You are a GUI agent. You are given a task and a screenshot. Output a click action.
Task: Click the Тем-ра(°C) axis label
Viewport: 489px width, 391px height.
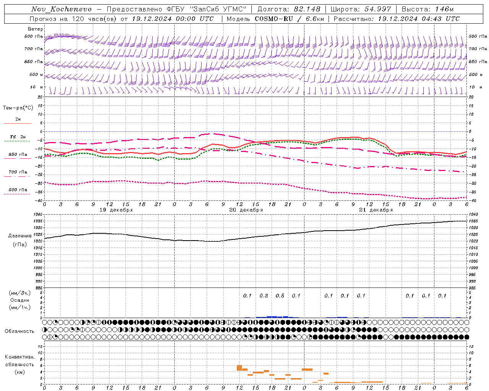pos(18,108)
